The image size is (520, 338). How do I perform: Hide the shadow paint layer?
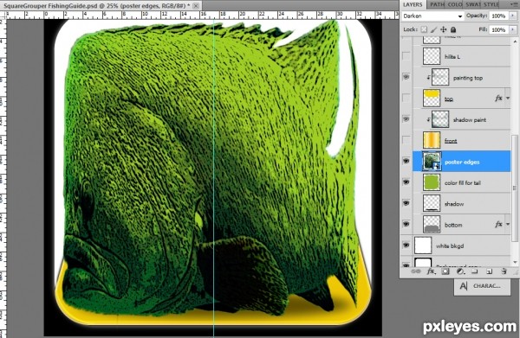tap(406, 119)
